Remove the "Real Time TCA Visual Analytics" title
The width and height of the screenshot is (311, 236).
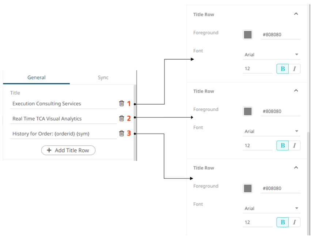pos(122,118)
